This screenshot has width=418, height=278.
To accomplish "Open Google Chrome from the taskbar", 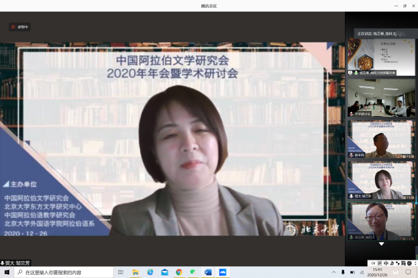I will click(x=178, y=271).
